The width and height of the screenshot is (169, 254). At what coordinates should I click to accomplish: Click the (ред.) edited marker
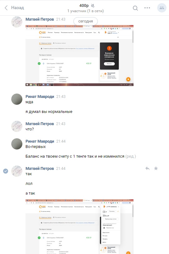coord(131,156)
